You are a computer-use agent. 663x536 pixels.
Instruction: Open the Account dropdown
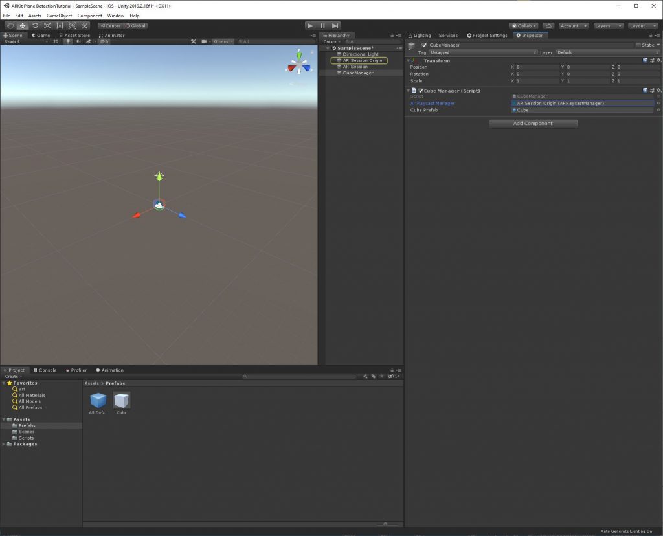[x=574, y=26]
